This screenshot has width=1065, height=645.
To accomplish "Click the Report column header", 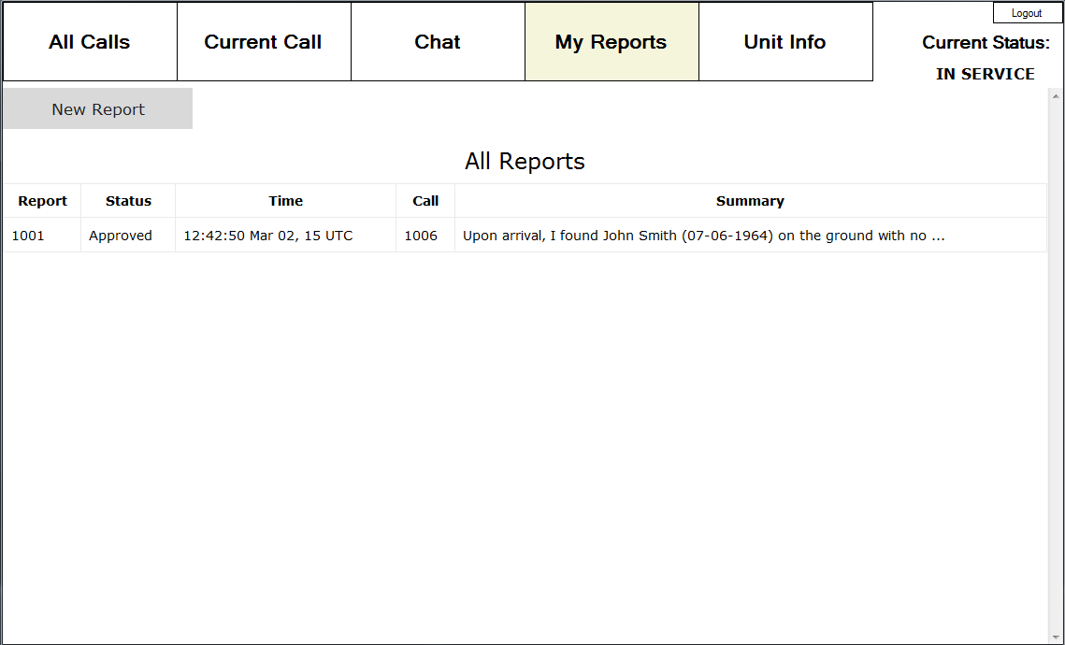I will tap(43, 201).
